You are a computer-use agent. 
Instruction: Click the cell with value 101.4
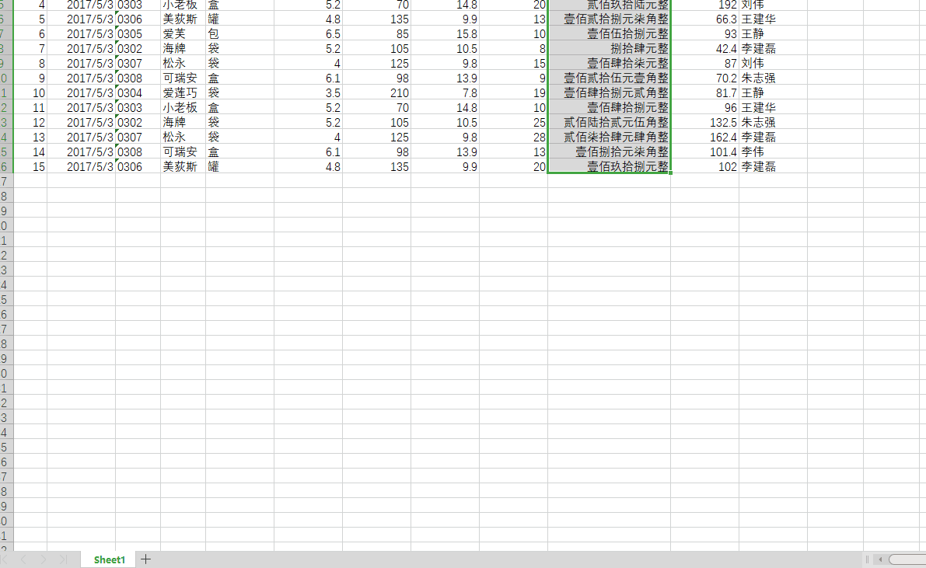(704, 152)
